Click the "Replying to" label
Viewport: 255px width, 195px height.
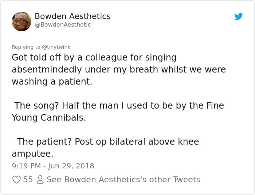click(26, 47)
